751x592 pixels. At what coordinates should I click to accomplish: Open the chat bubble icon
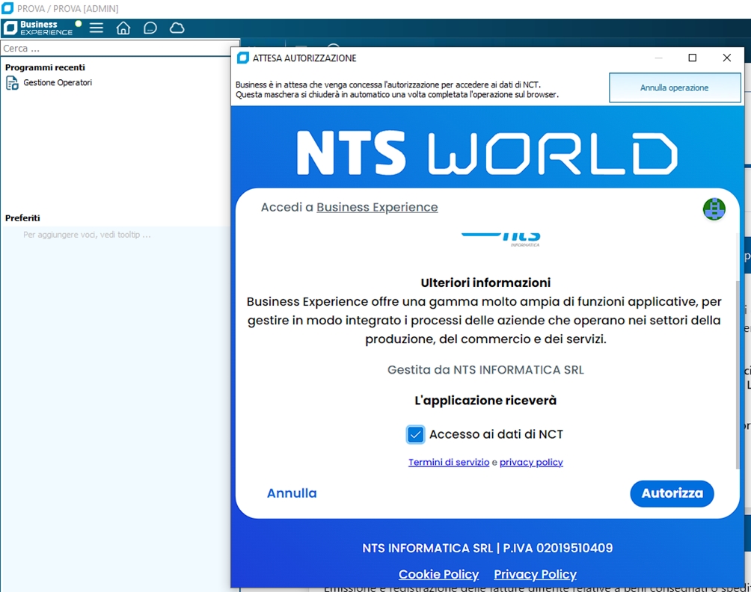(150, 28)
